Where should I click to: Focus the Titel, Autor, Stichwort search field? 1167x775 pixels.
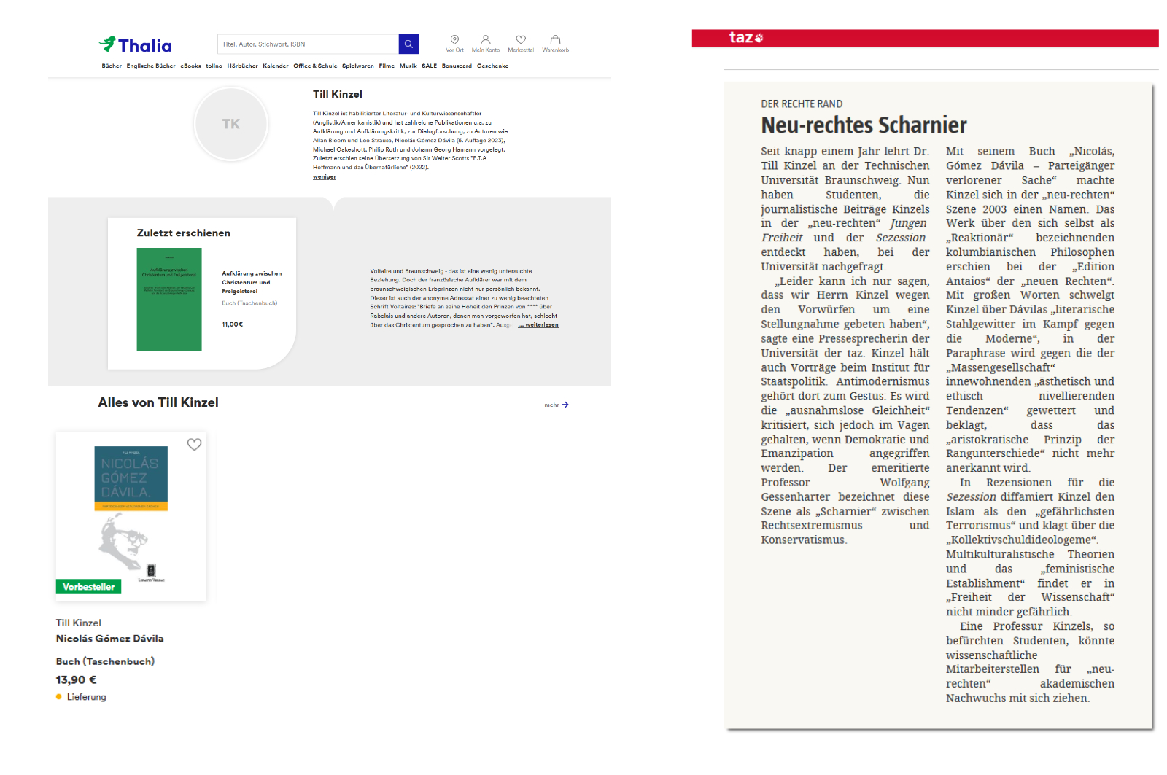pyautogui.click(x=308, y=44)
